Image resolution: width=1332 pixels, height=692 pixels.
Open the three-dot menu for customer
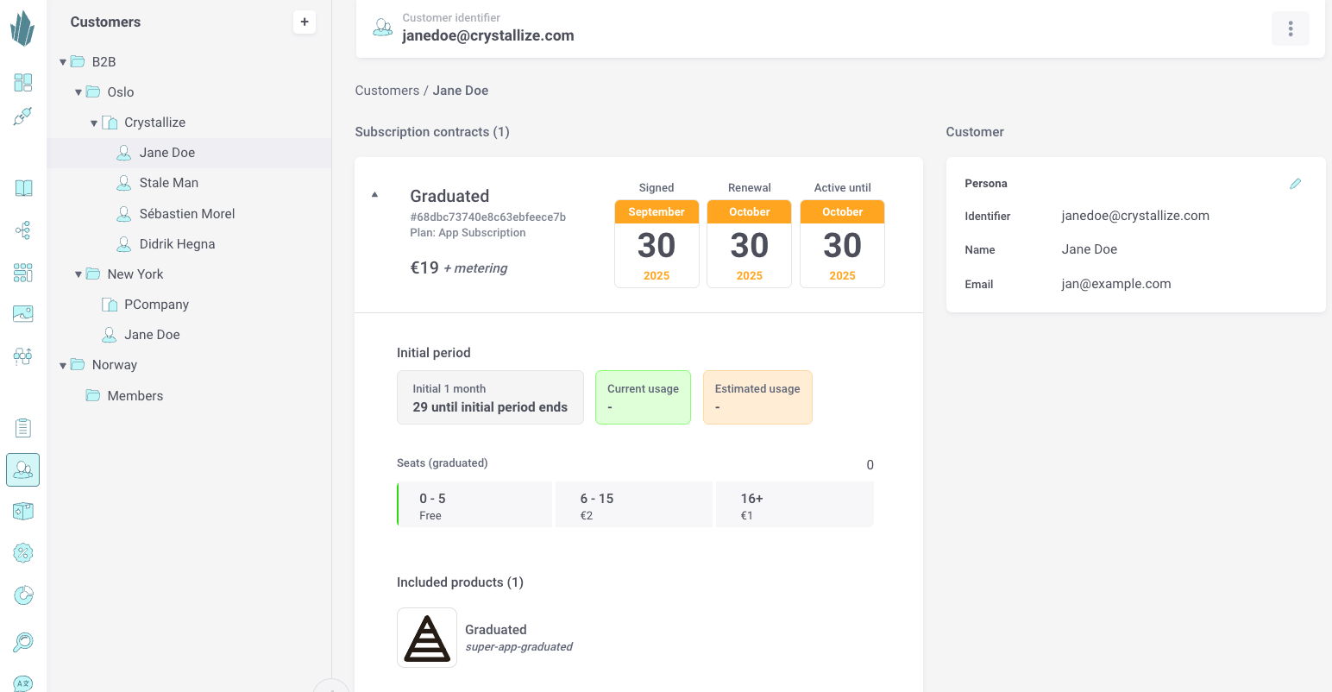click(1290, 28)
